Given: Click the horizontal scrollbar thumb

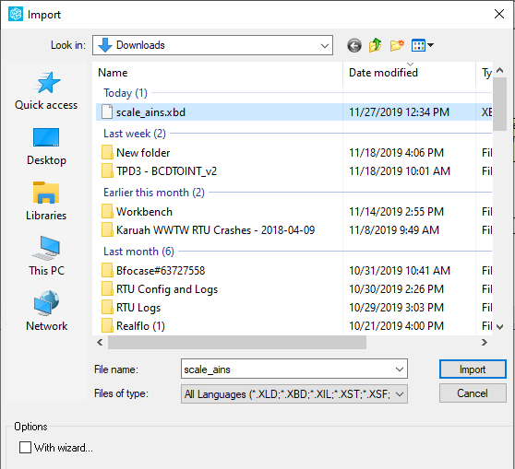Looking at the screenshot, I should pos(237,343).
